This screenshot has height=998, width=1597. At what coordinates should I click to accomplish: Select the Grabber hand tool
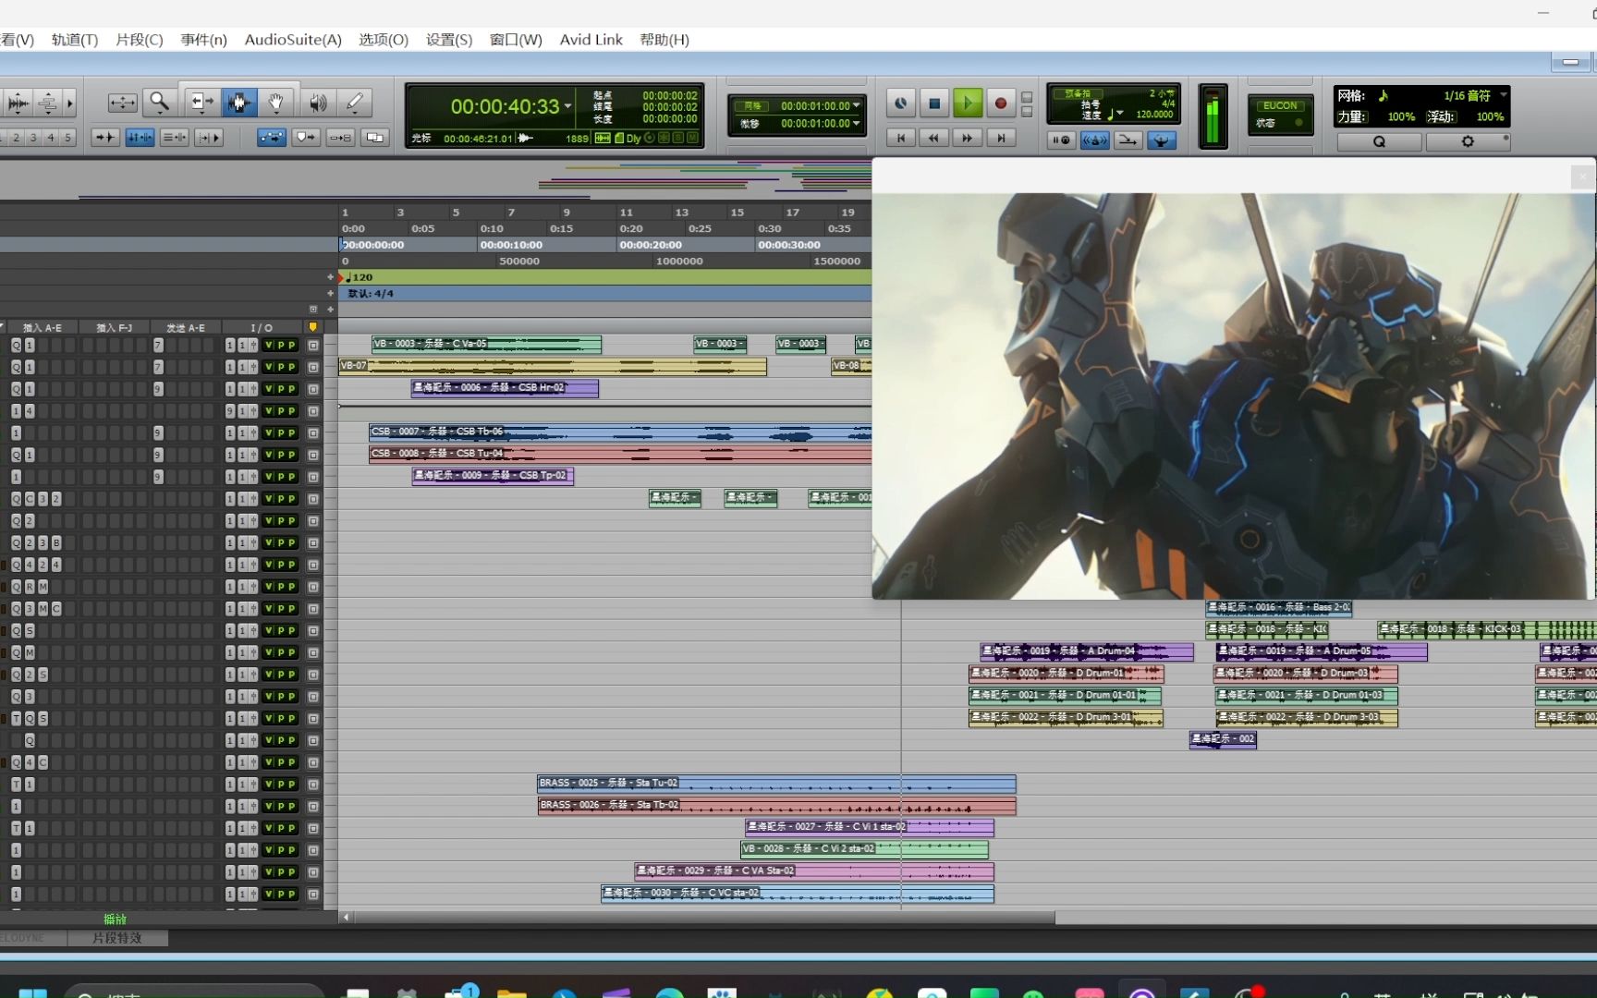click(275, 102)
